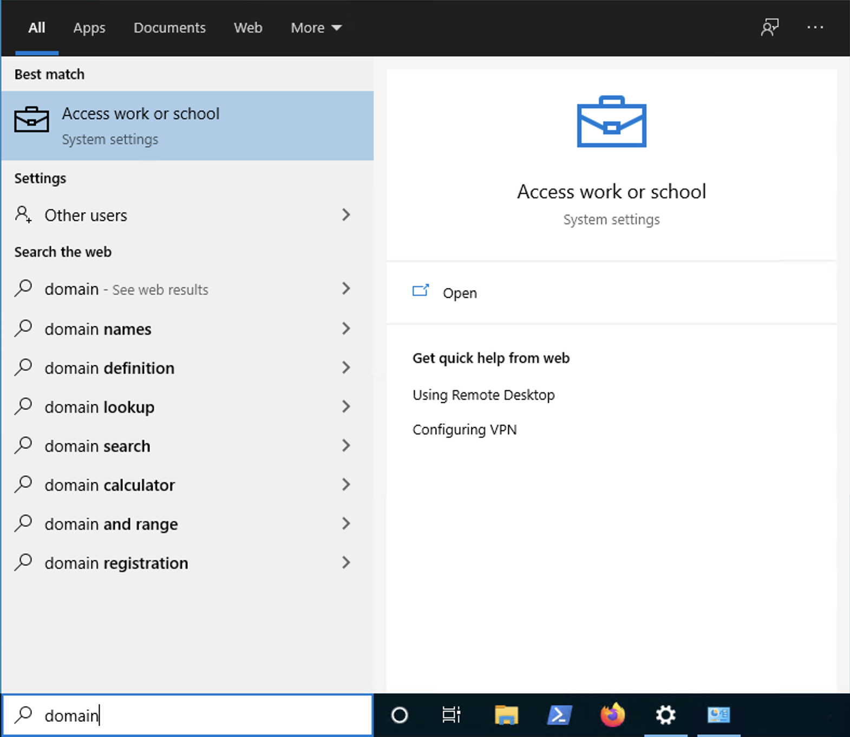Viewport: 850px width, 737px height.
Task: Launch Firefox from the taskbar
Action: [612, 715]
